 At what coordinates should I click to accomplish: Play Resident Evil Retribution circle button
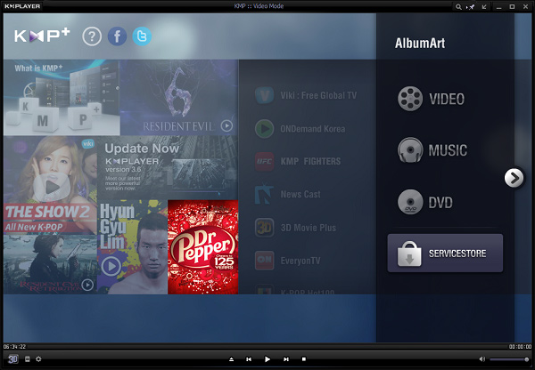87,285
